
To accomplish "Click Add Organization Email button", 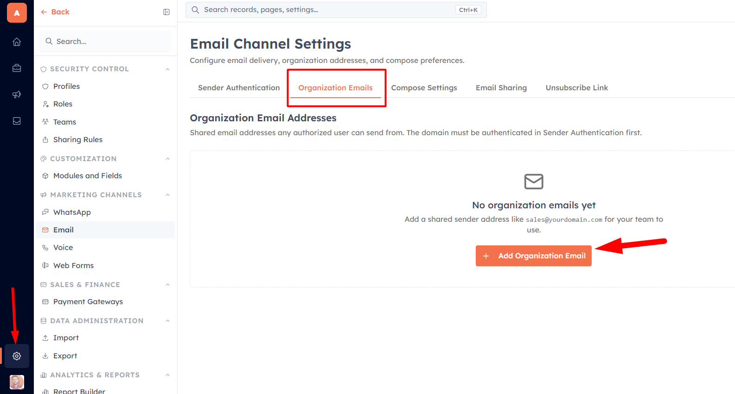I will [534, 256].
